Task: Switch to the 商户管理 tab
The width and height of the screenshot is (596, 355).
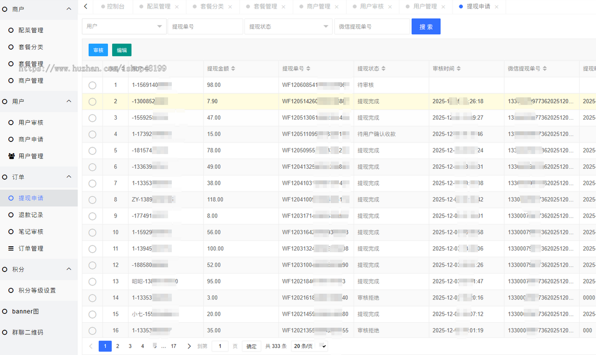Action: click(x=318, y=7)
